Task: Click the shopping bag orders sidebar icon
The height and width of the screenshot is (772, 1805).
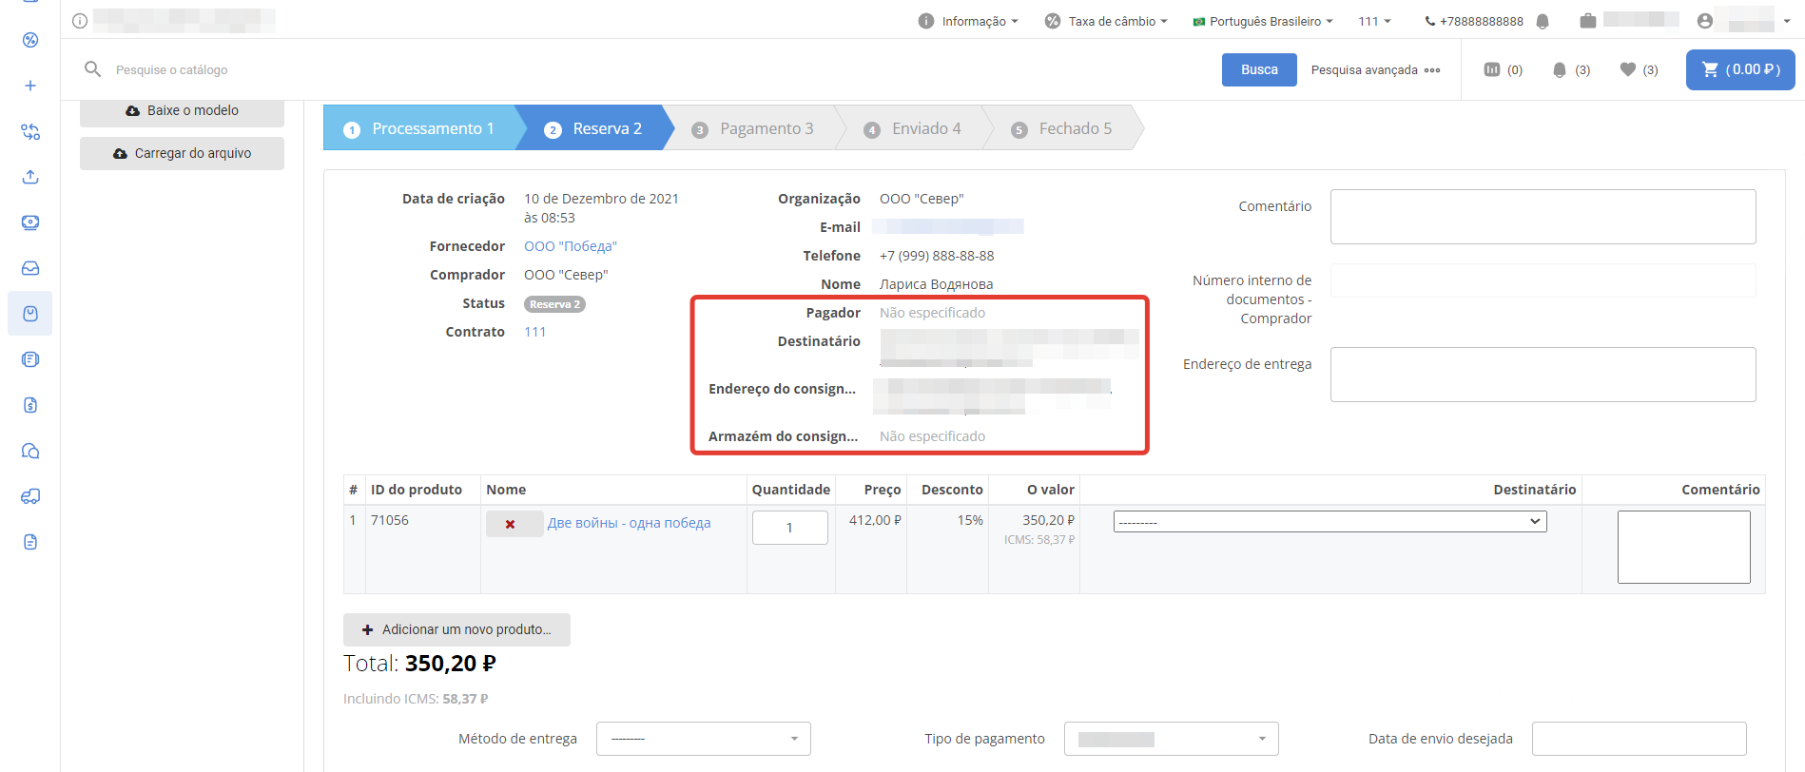Action: pyautogui.click(x=30, y=314)
